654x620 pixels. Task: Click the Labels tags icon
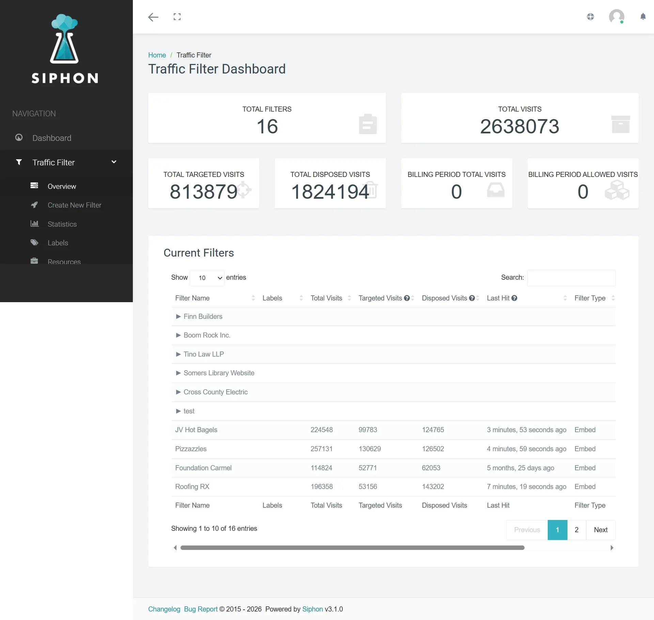pyautogui.click(x=34, y=243)
